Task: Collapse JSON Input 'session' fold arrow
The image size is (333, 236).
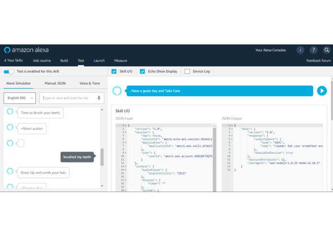Action: tap(126, 132)
